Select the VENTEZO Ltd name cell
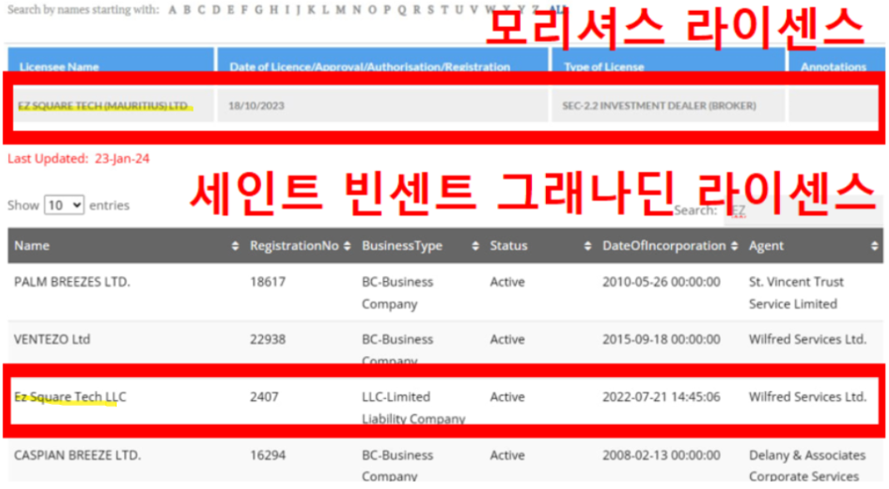This screenshot has width=889, height=489. (x=52, y=339)
